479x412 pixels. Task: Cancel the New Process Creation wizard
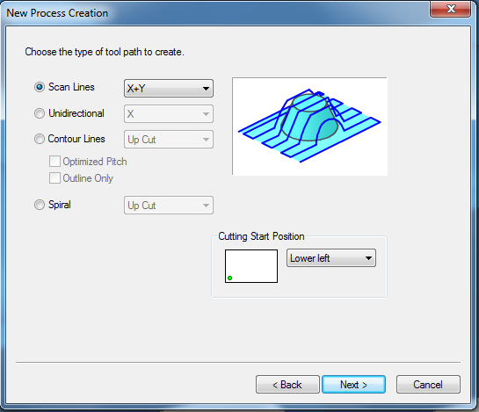click(428, 385)
